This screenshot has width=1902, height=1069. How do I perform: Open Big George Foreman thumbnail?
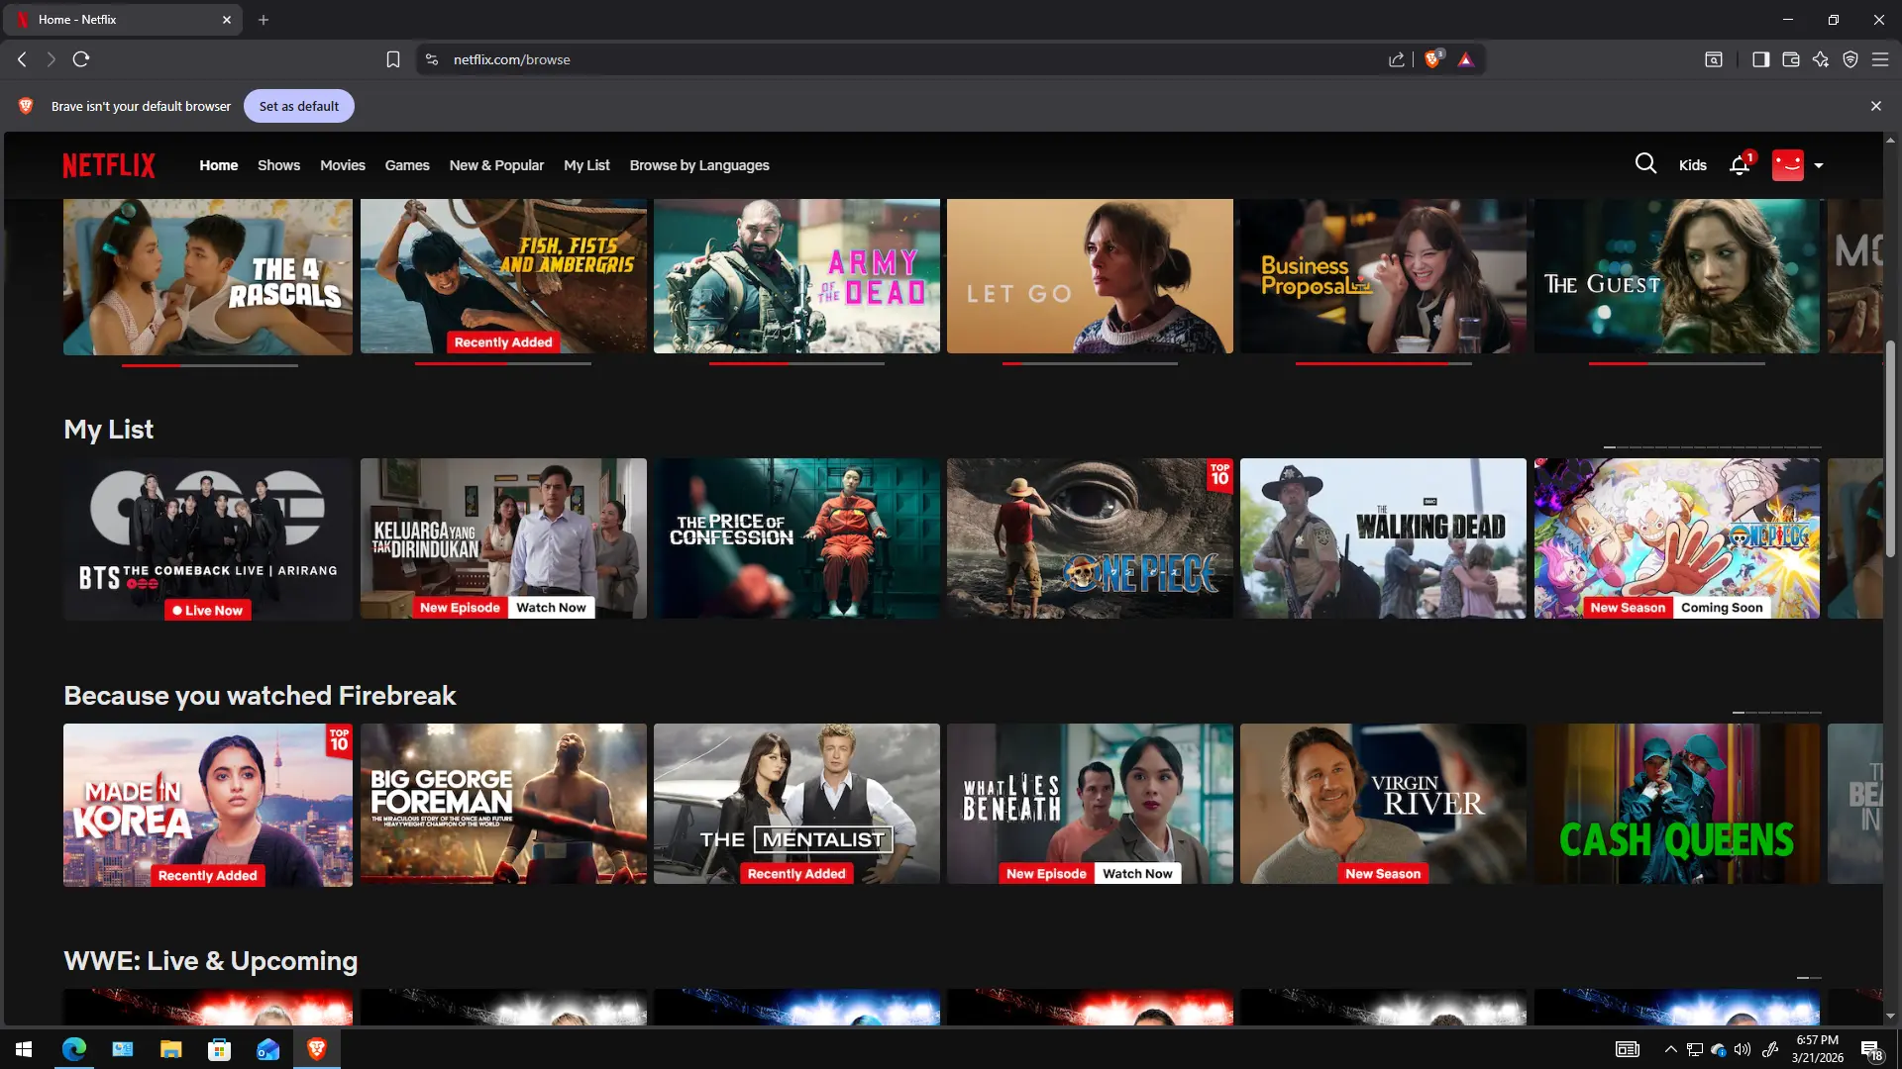503,804
